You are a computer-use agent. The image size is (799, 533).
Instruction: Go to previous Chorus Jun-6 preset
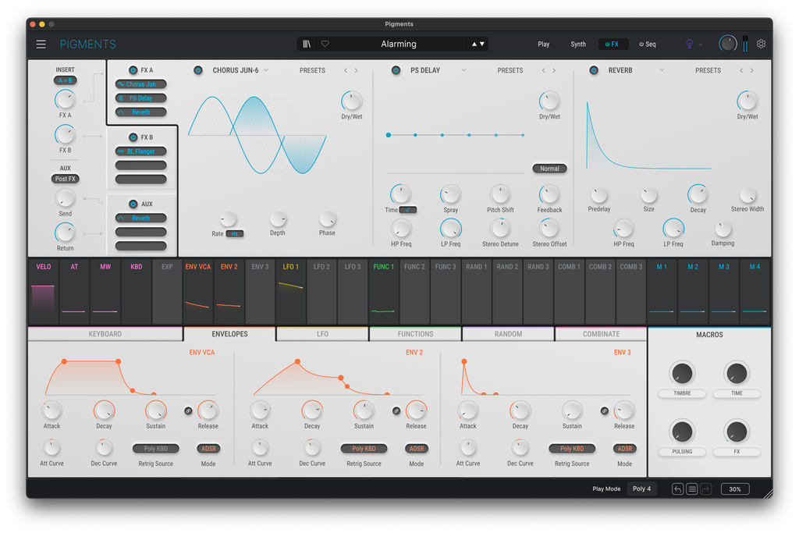(x=346, y=70)
